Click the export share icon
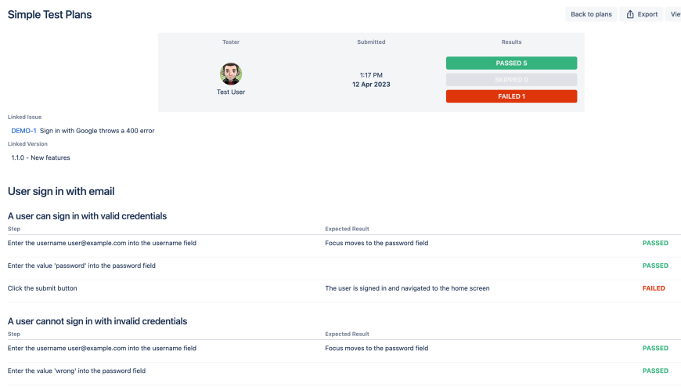681x387 pixels. [630, 14]
